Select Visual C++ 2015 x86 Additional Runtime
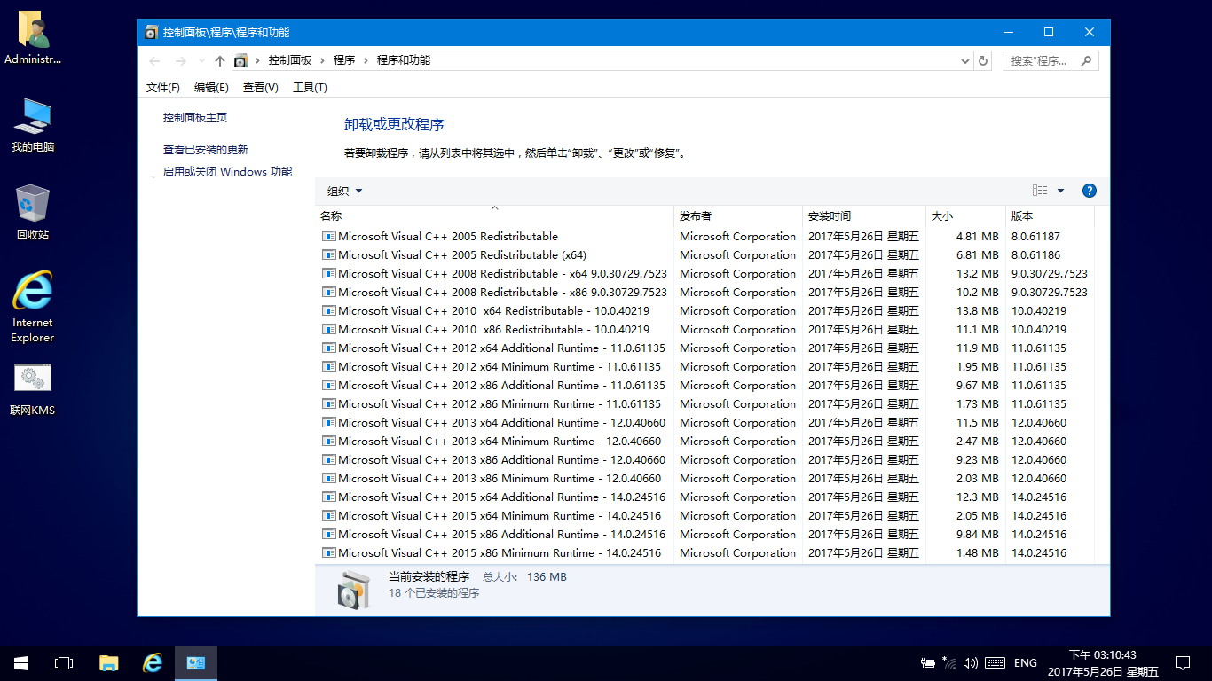This screenshot has height=681, width=1212. pos(706,535)
